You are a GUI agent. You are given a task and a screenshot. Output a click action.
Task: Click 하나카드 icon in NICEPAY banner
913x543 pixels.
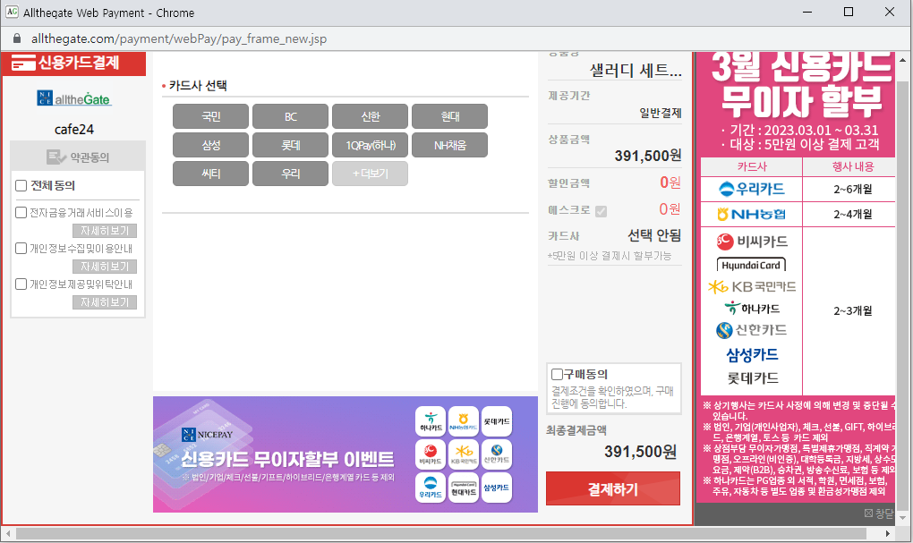click(x=431, y=421)
